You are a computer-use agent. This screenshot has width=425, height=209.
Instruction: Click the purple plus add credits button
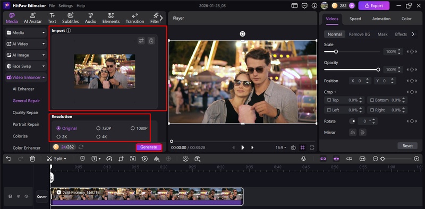pyautogui.click(x=352, y=5)
